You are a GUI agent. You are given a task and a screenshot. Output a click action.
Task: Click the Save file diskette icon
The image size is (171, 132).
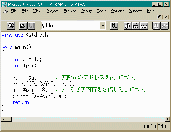click(31, 26)
